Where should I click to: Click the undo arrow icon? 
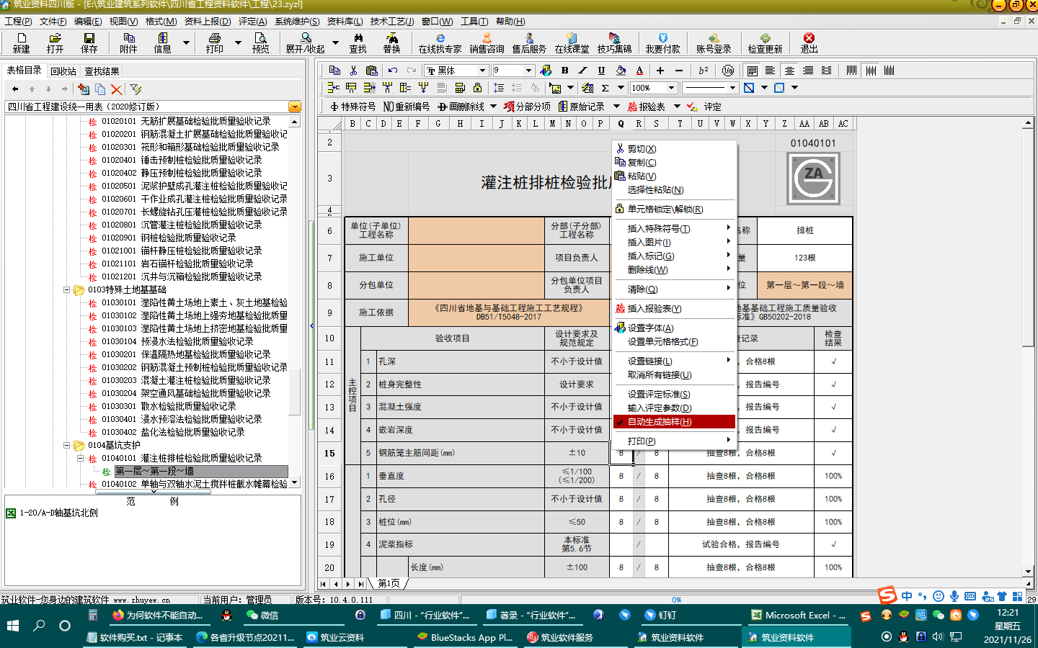point(392,70)
